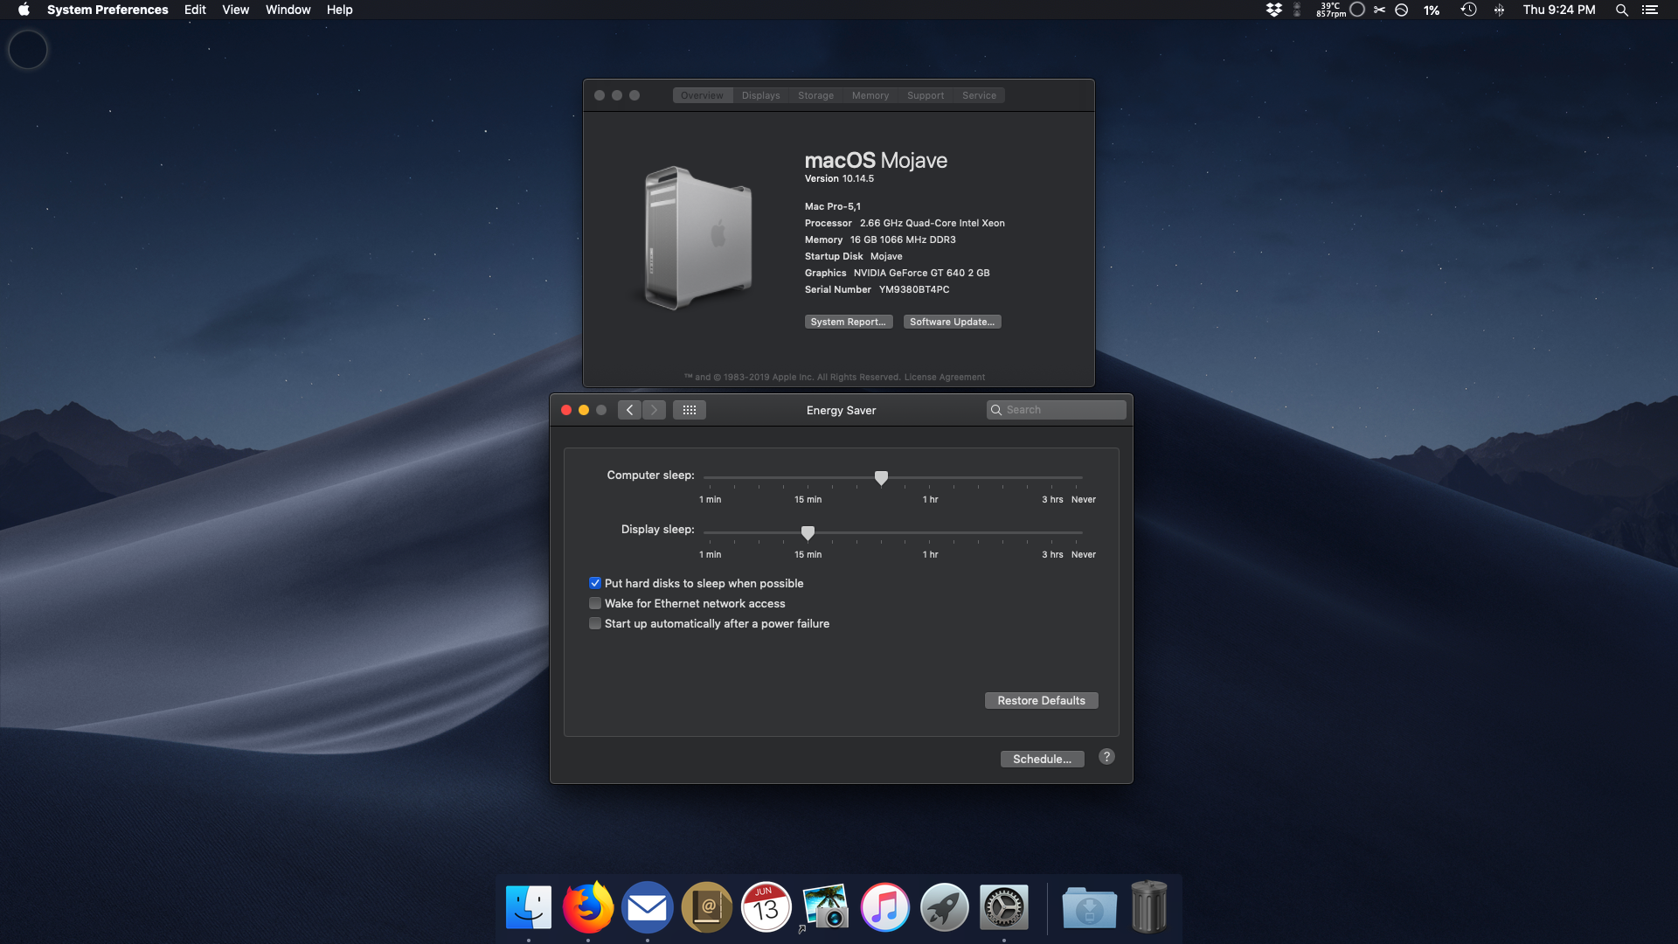This screenshot has width=1678, height=944.
Task: Open the Apple menu
Action: pyautogui.click(x=24, y=10)
